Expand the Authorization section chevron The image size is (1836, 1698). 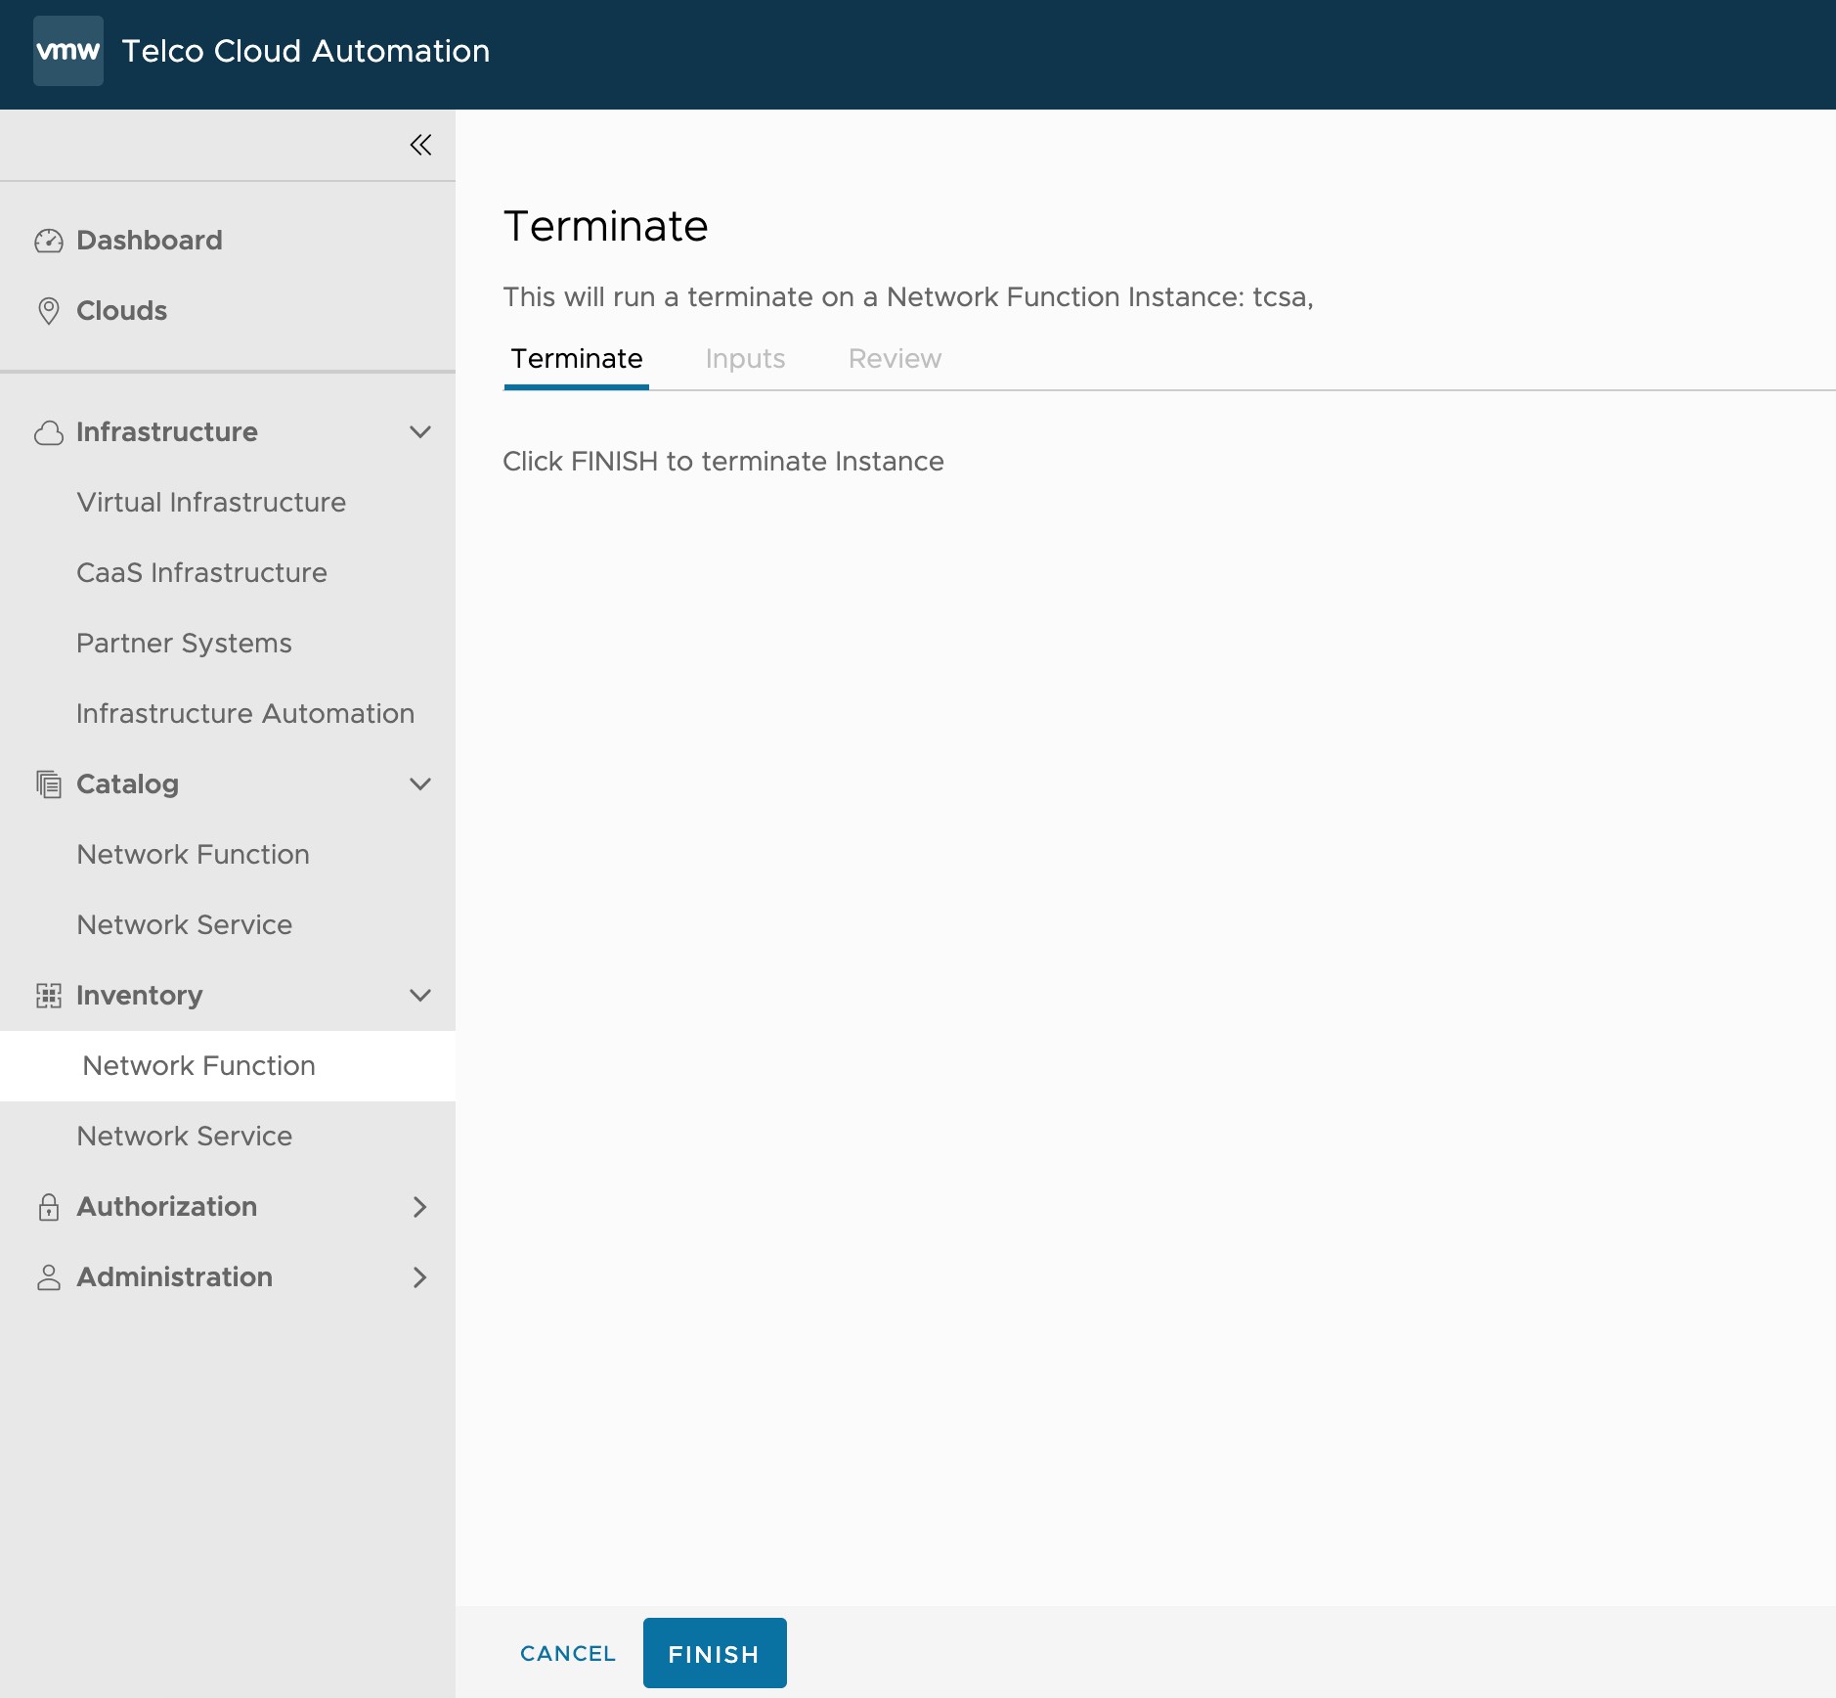tap(420, 1207)
